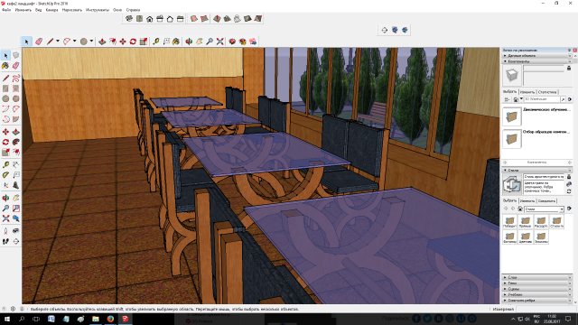Viewport: 578px width, 325px height.
Task: Switch to the Iso view icon
Action: (x=129, y=19)
